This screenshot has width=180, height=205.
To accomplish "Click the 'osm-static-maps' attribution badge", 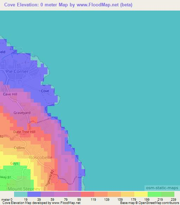I will tap(162, 188).
